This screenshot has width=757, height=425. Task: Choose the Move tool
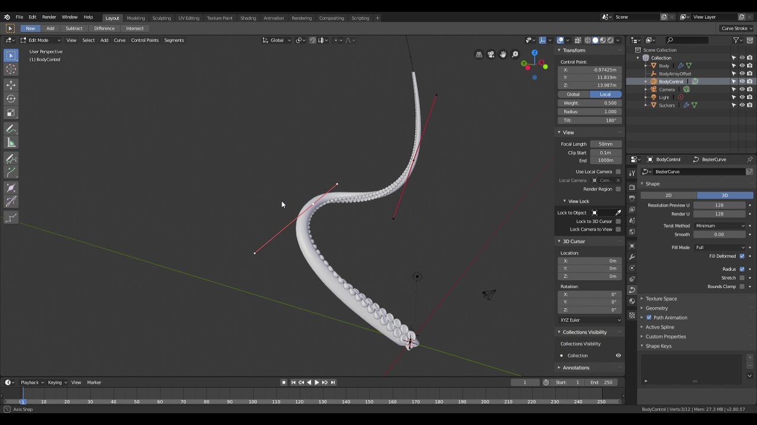tap(11, 84)
